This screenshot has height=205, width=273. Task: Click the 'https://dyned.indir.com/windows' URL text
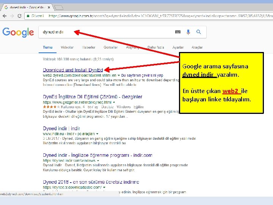tap(69, 161)
